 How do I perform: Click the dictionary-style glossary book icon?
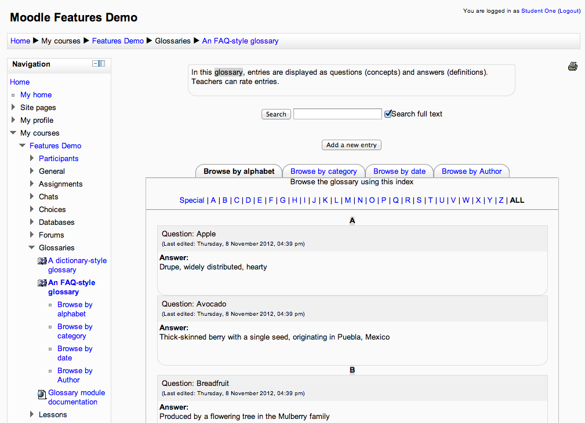coord(42,261)
